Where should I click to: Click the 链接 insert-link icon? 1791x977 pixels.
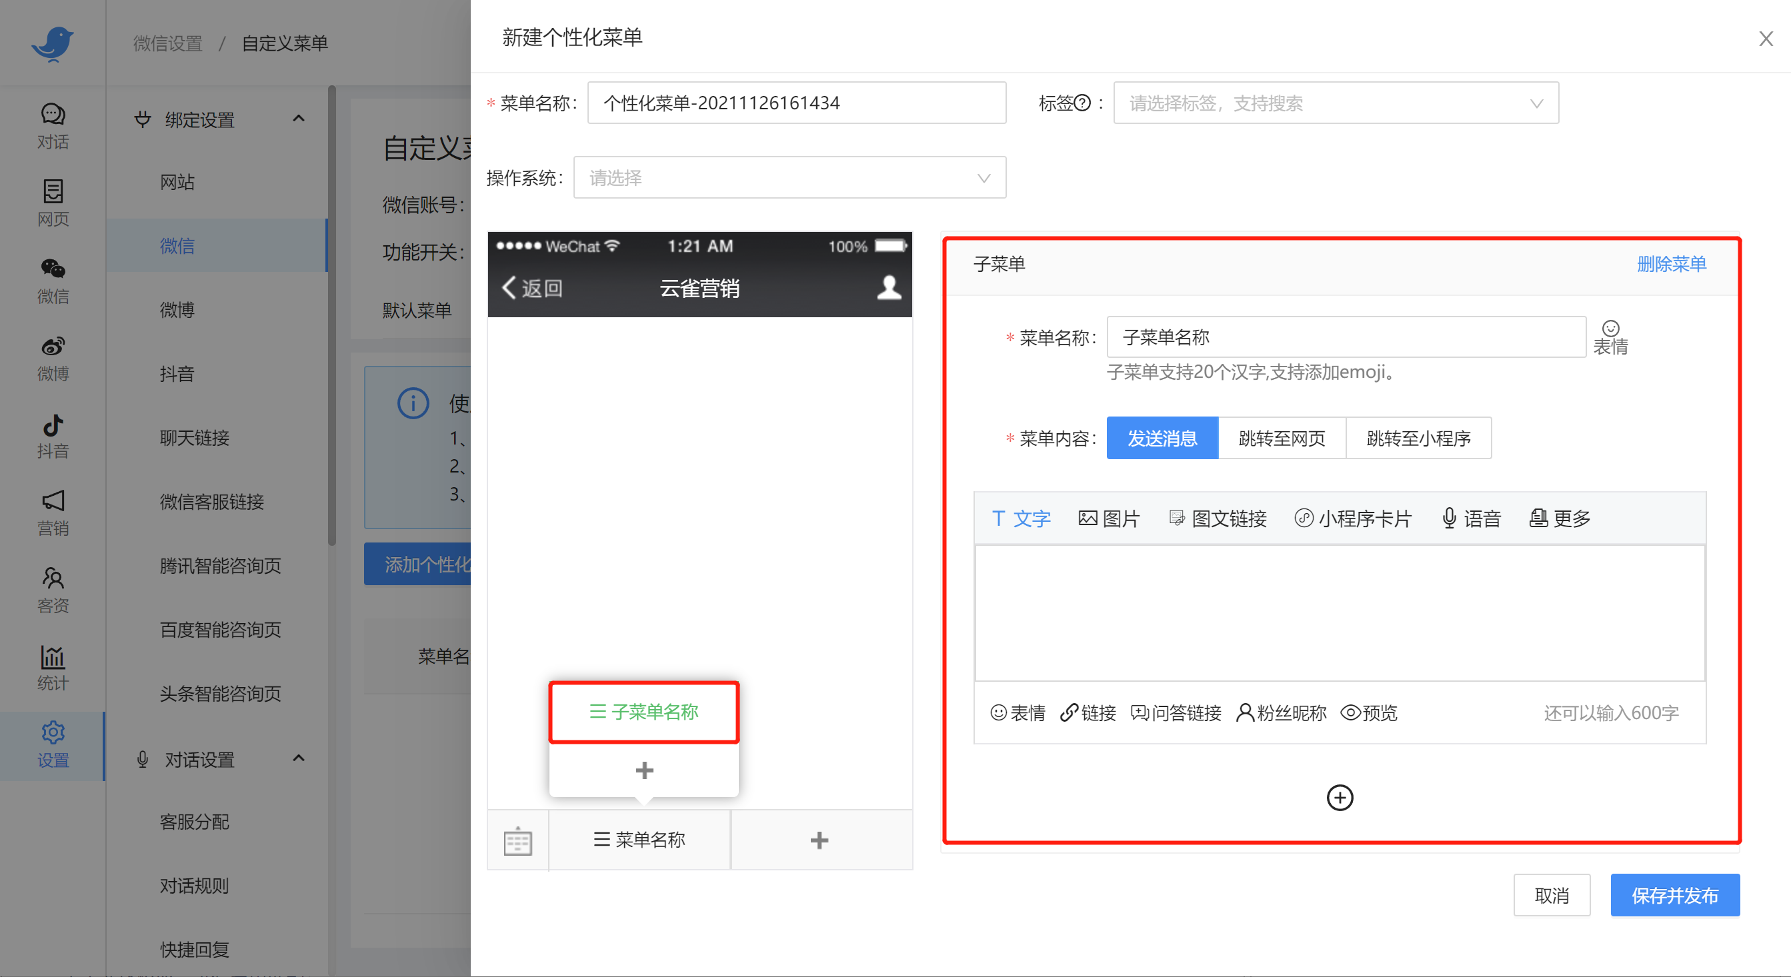coord(1088,712)
